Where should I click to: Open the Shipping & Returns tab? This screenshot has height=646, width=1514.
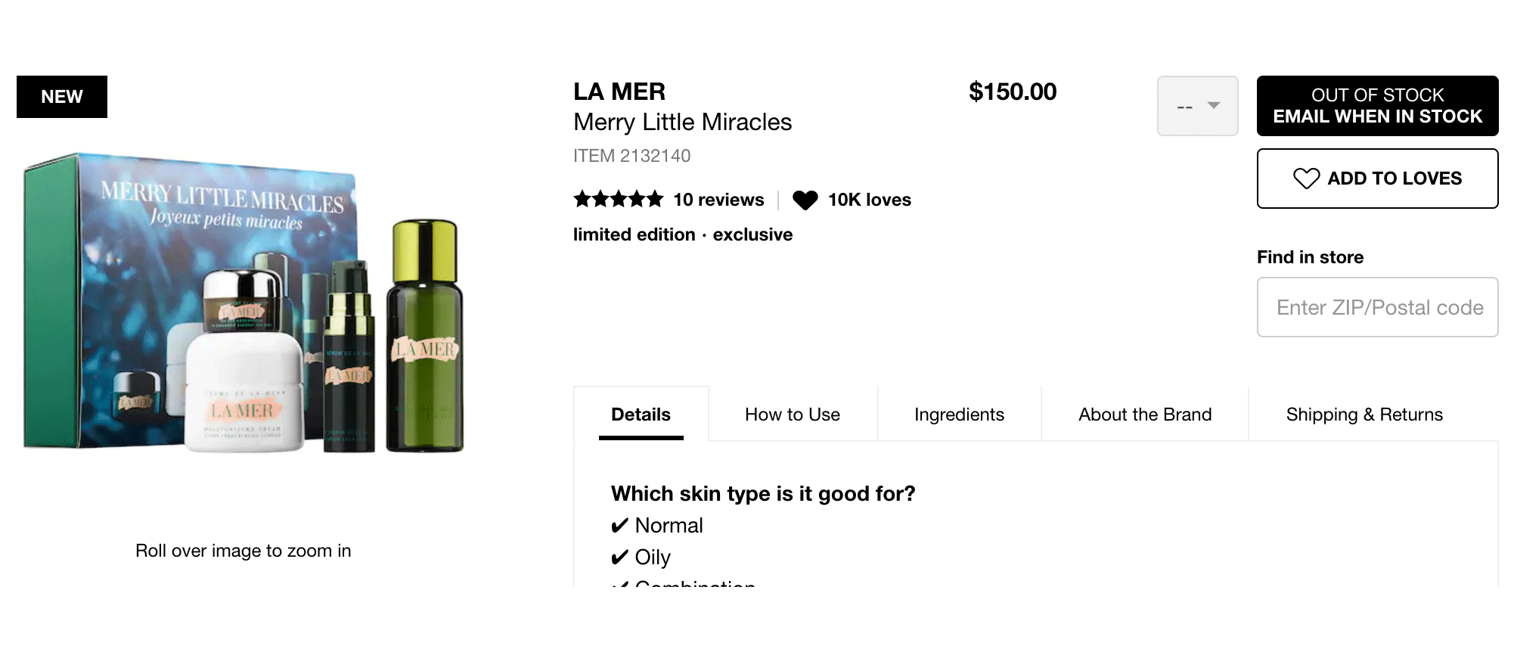[1364, 415]
